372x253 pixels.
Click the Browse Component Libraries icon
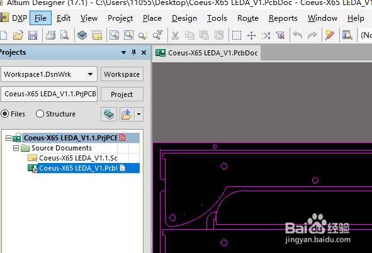[x=347, y=35]
